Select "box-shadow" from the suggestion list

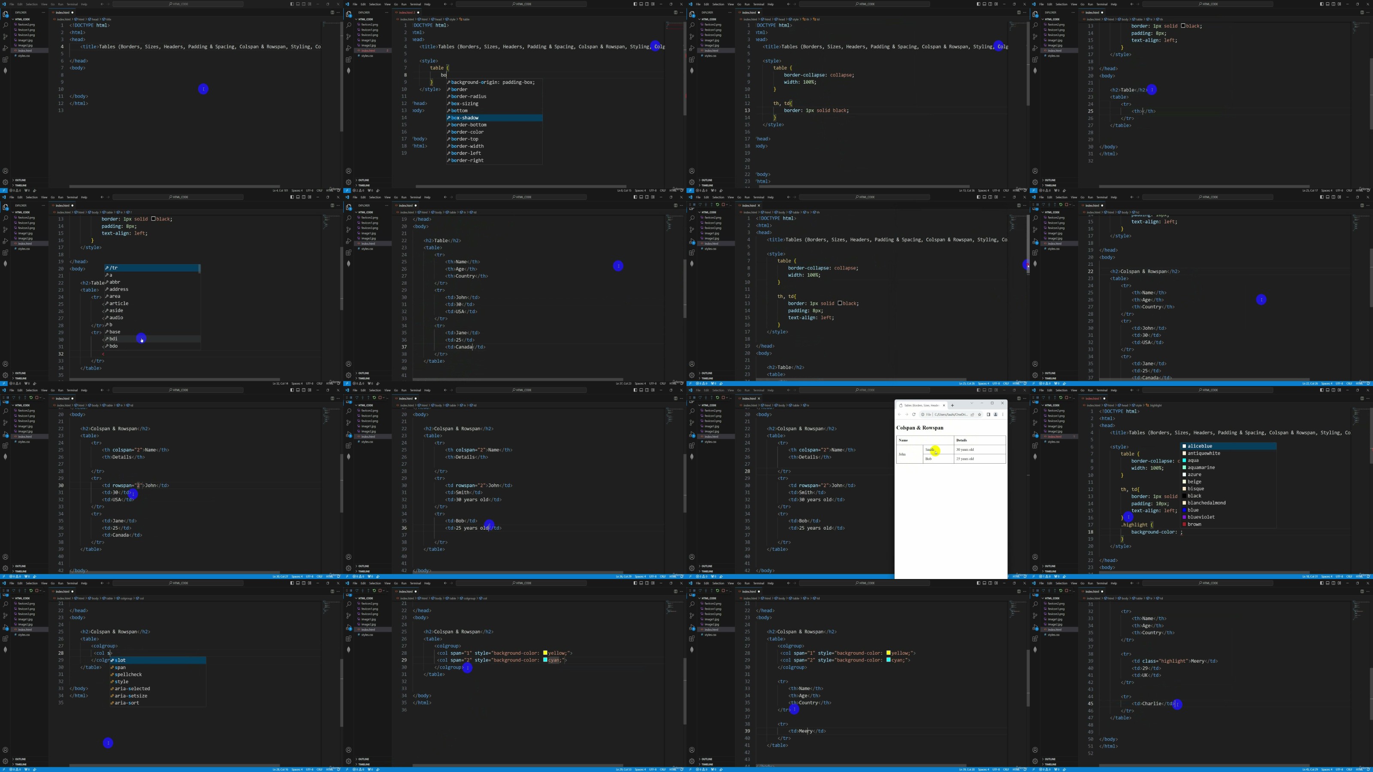[465, 118]
